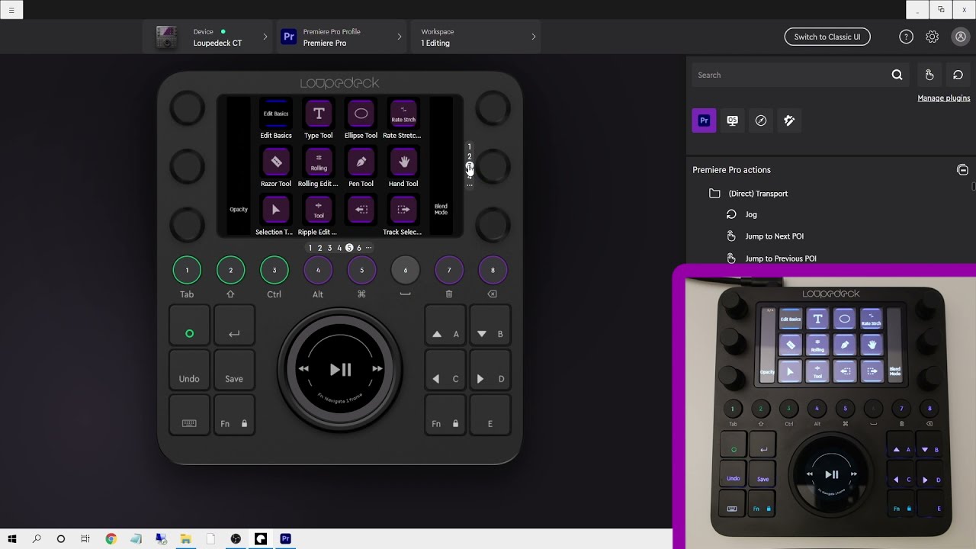Open the Loupedeck CT device chevron
976x549 pixels.
pyautogui.click(x=265, y=37)
